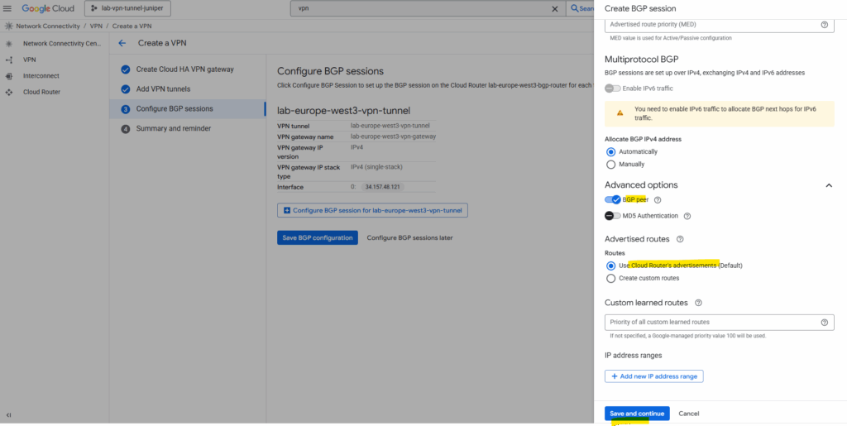Clear the vpn search text
The width and height of the screenshot is (847, 426).
[x=555, y=8]
